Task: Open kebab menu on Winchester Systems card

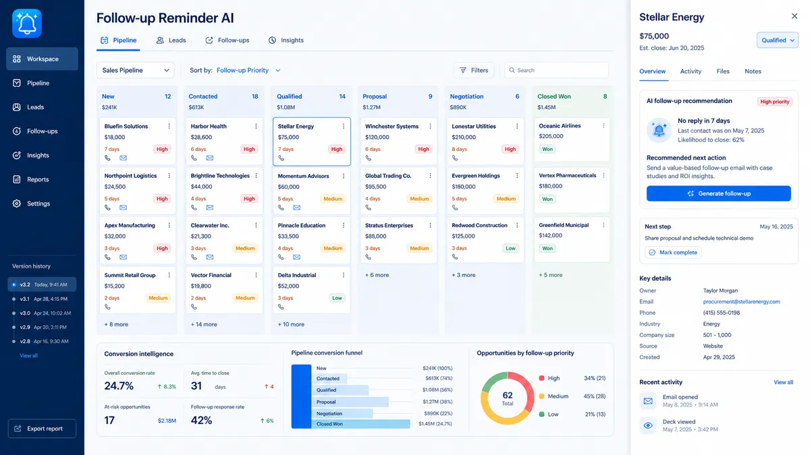Action: pyautogui.click(x=430, y=126)
